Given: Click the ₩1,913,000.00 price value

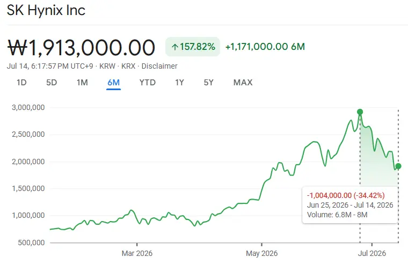Looking at the screenshot, I should [x=81, y=48].
